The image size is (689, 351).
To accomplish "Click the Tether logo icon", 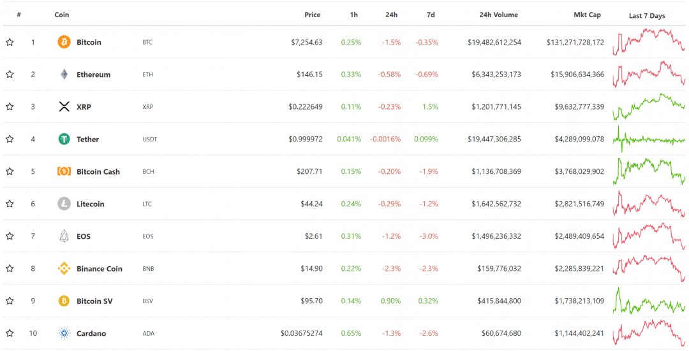I will point(64,139).
